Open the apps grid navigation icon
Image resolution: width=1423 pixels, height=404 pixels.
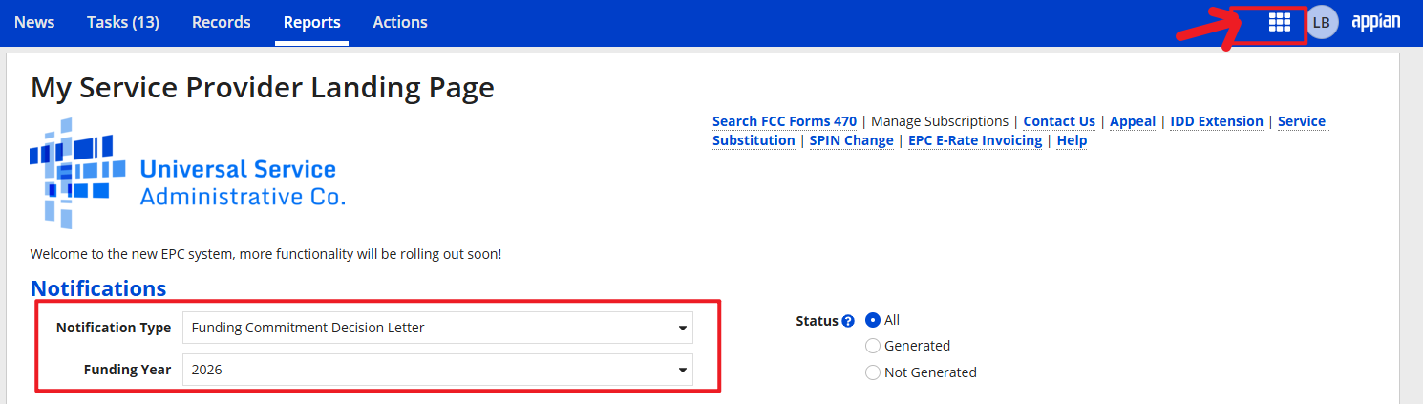pos(1279,23)
